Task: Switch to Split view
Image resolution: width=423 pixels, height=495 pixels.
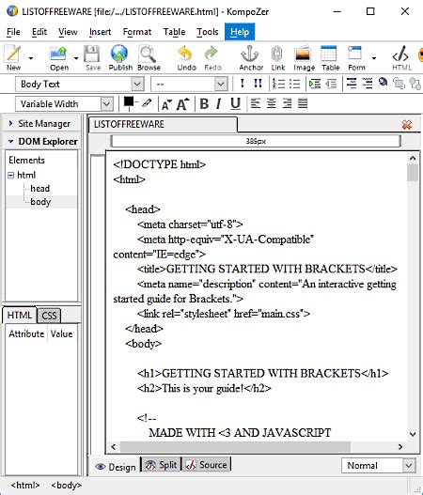Action: coord(161,465)
